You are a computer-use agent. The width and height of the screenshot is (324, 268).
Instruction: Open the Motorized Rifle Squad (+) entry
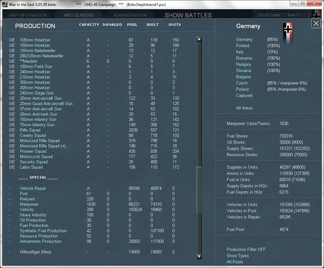click(43, 146)
